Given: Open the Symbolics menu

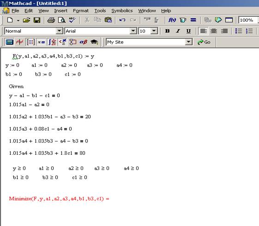Looking at the screenshot, I should [x=122, y=11].
